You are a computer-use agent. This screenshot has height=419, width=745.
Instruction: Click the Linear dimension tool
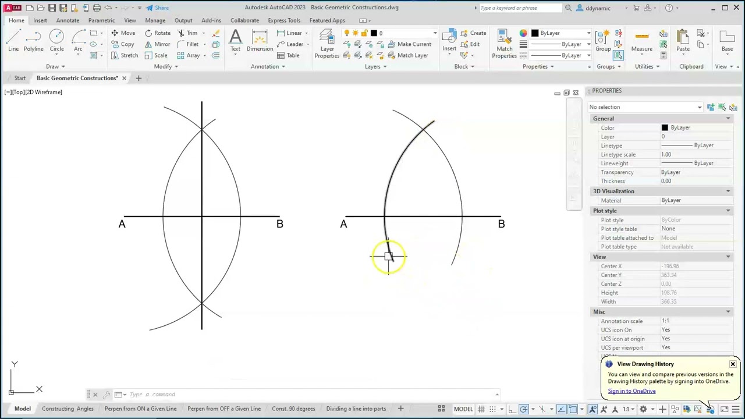289,33
